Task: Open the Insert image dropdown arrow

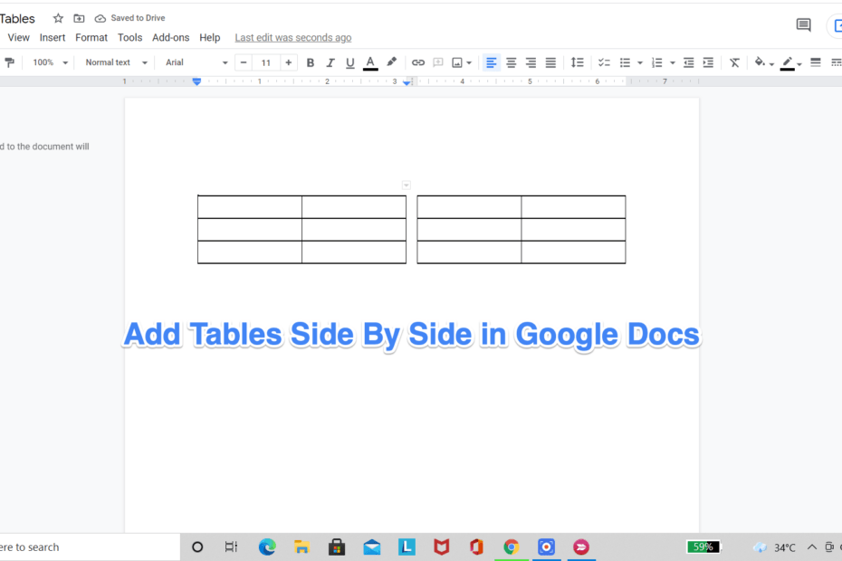Action: coord(469,63)
